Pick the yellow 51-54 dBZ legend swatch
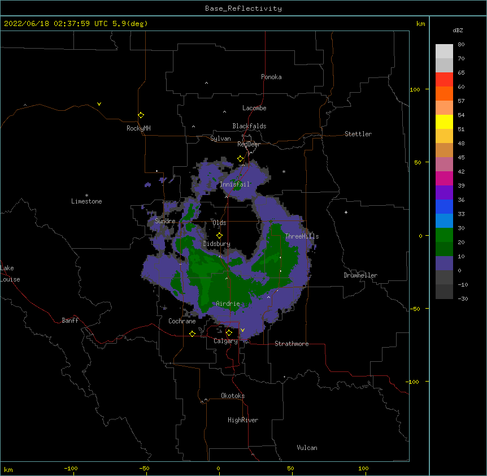Viewport: 487px width, 476px height. (x=444, y=122)
